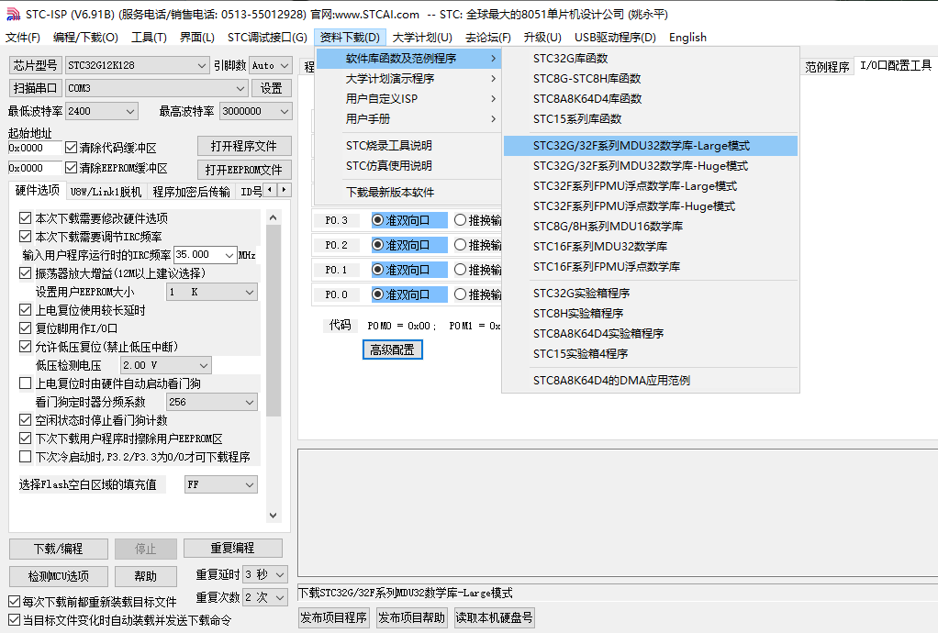Toggle 振荡器放大增益 checkbox
This screenshot has height=633, width=938.
point(25,273)
